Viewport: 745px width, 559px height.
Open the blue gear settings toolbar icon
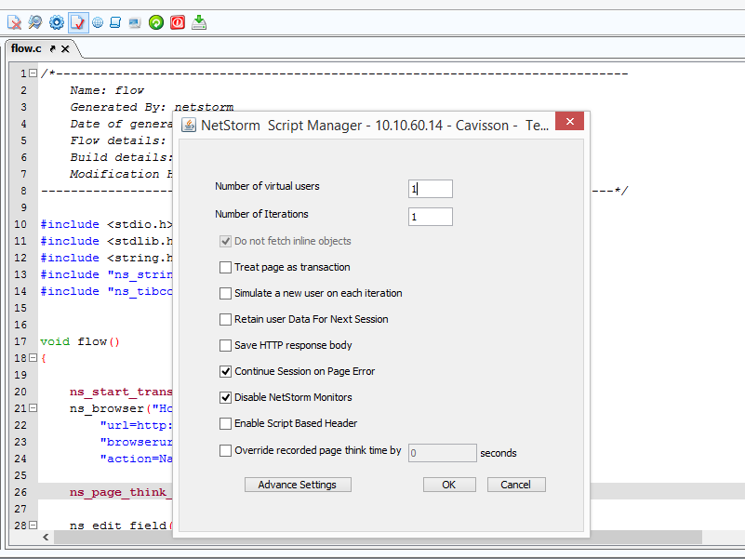[x=57, y=22]
